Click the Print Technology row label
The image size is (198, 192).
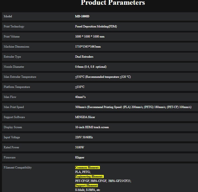14,27
